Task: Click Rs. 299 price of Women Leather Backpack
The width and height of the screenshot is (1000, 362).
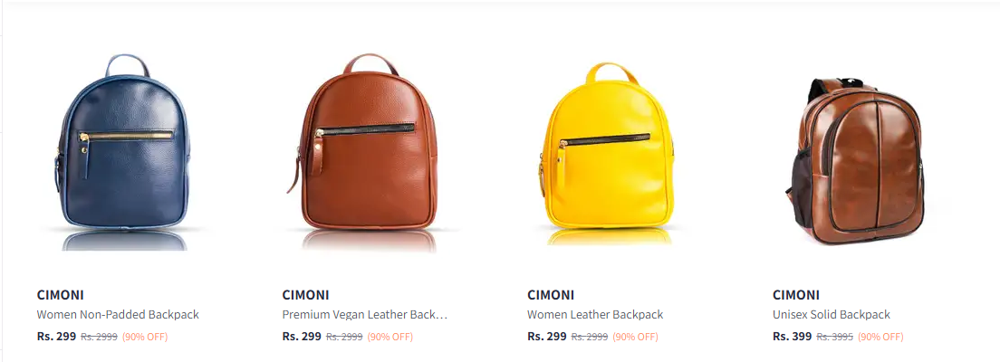Action: (547, 336)
